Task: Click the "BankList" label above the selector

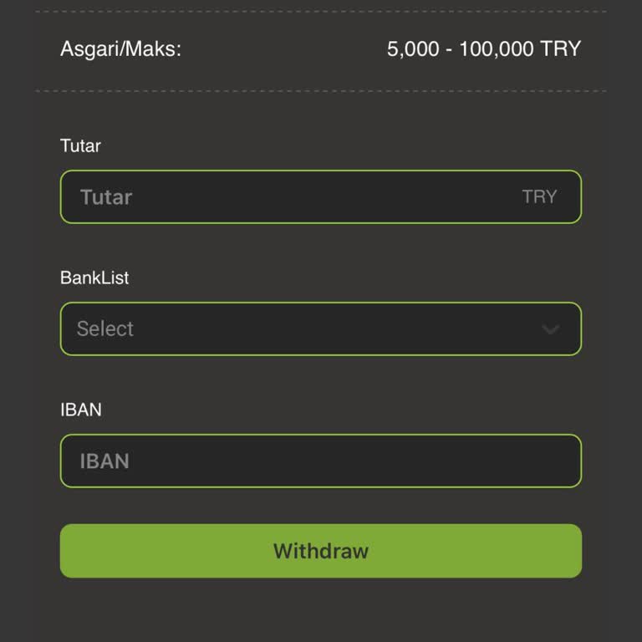Action: 94,278
